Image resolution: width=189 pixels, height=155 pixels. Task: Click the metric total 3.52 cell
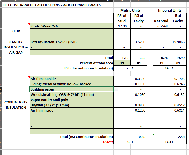139,58
